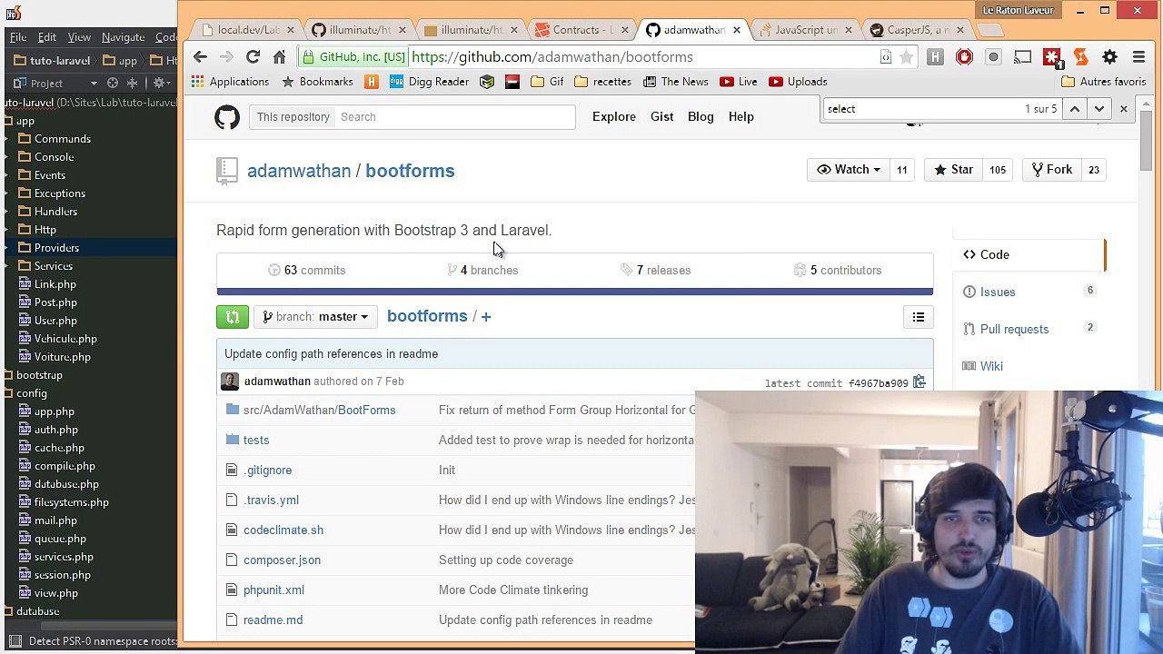Open the Applications bookmark shortcut

(230, 82)
